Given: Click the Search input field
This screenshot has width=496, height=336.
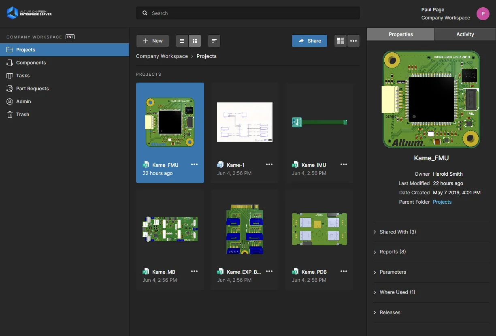Looking at the screenshot, I should pyautogui.click(x=248, y=13).
